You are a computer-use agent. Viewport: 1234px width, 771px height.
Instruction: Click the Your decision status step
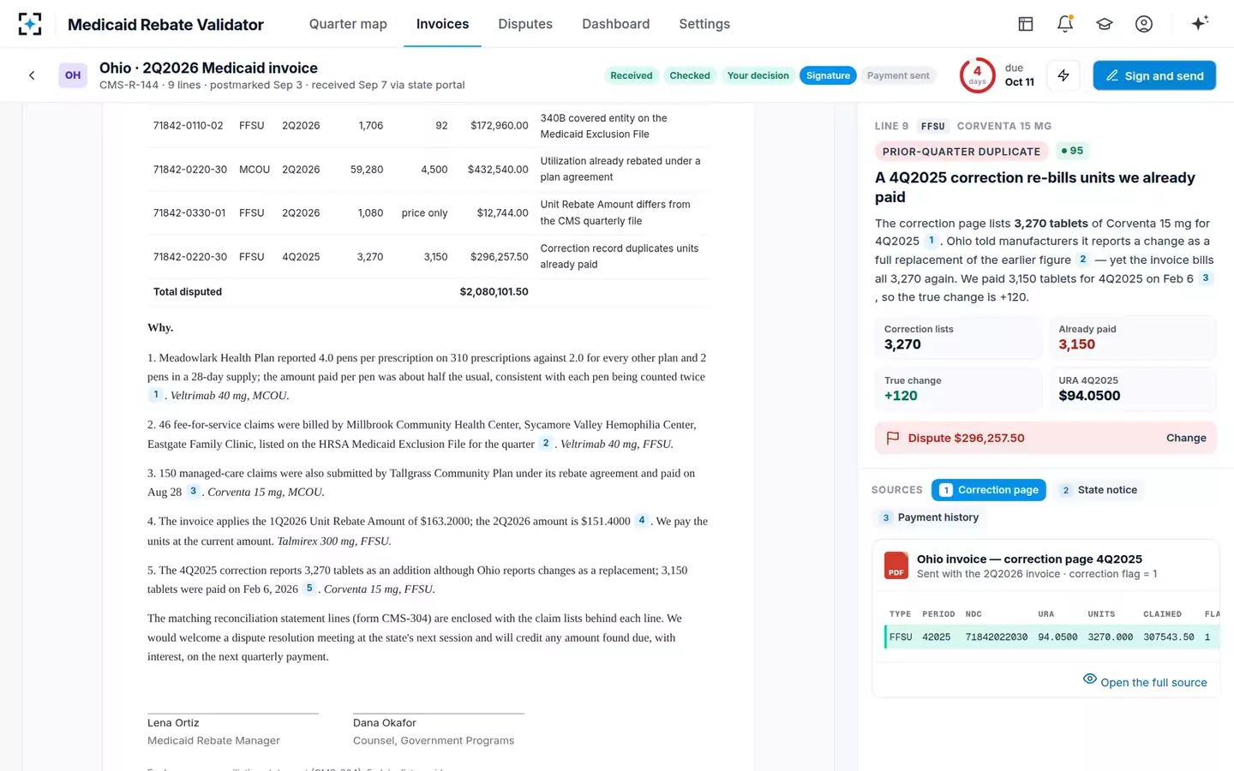758,75
